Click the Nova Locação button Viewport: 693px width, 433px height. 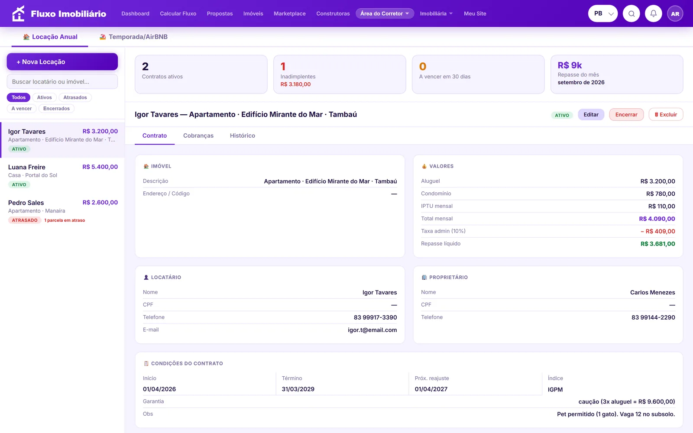[62, 61]
